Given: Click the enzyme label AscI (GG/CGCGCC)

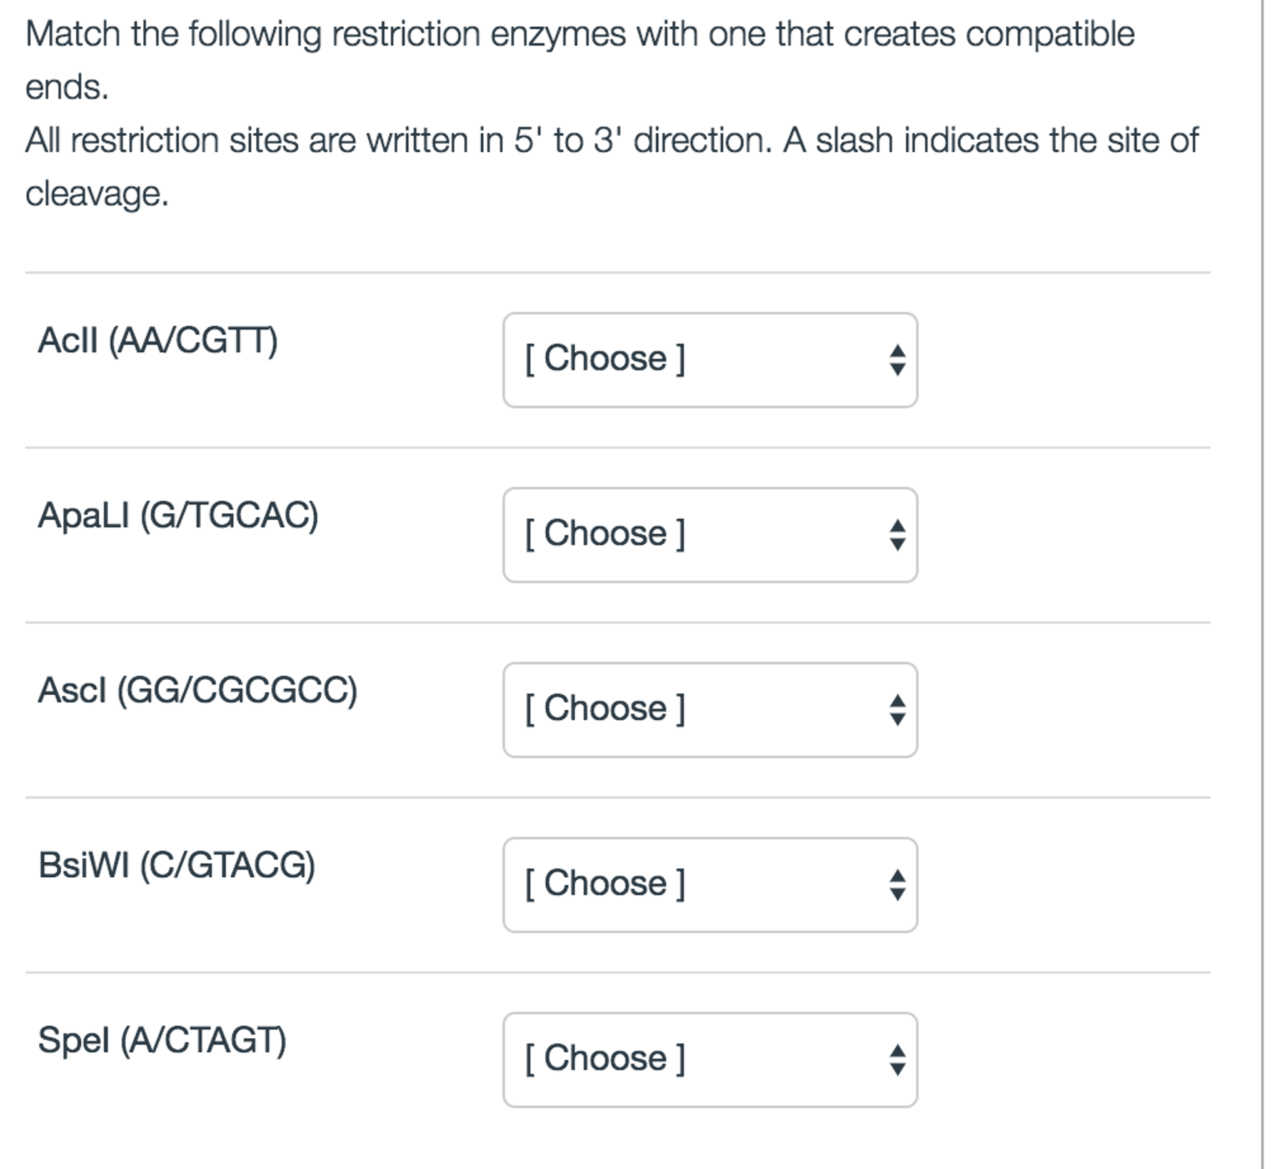Looking at the screenshot, I should 198,691.
